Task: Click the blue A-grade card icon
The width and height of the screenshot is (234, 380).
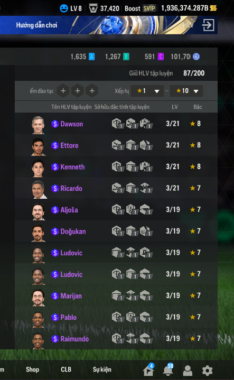Action: pos(91,57)
